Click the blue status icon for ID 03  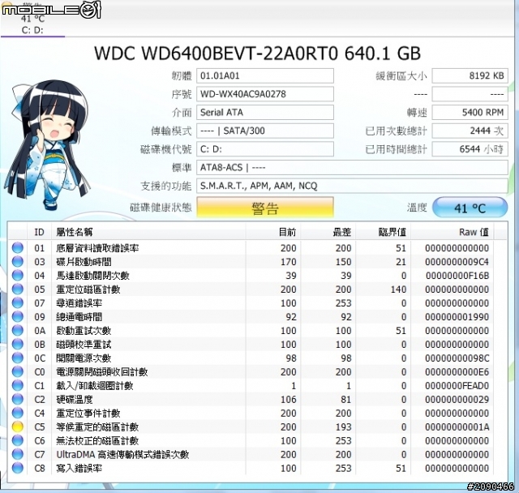pos(18,262)
